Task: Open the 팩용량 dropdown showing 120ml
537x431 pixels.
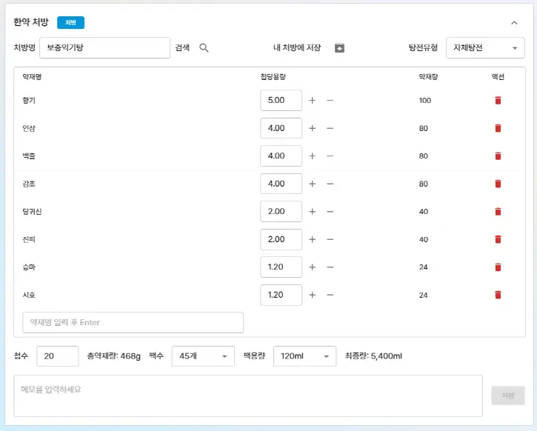Action: tap(304, 356)
